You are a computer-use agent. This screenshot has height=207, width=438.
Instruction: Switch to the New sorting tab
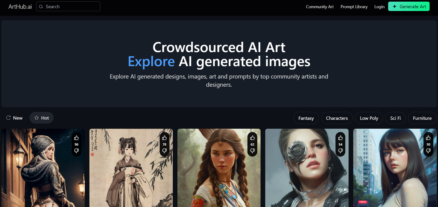[x=14, y=118]
